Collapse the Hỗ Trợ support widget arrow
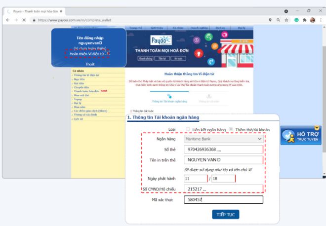The image size is (326, 226). 317,128
